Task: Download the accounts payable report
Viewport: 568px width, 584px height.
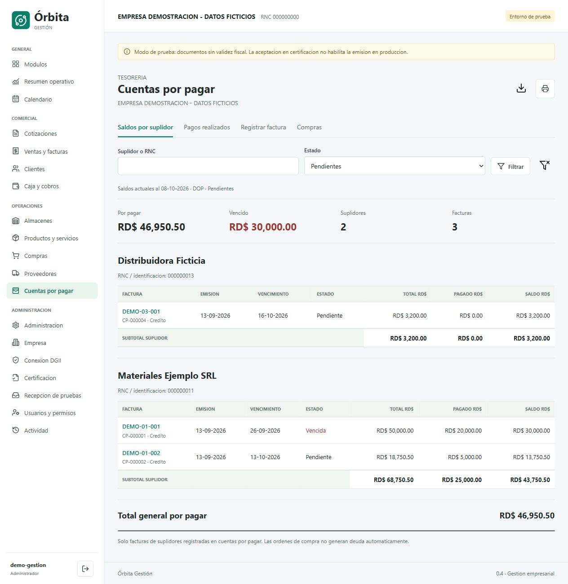Action: point(521,88)
